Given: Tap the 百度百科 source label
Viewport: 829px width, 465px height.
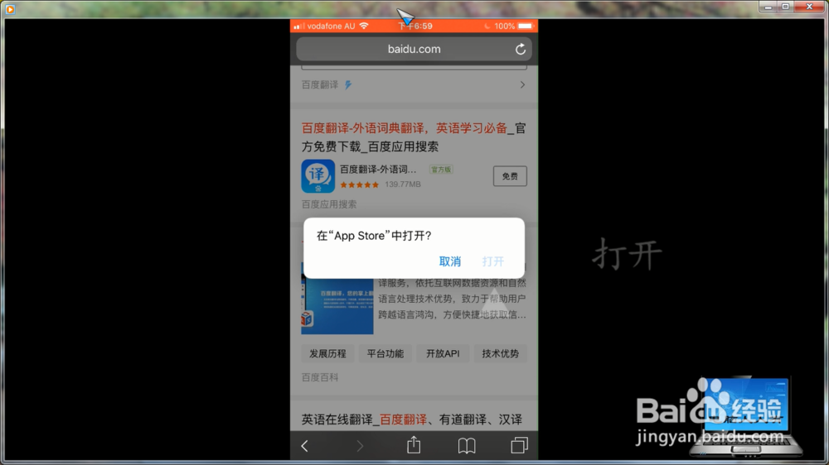Looking at the screenshot, I should click(320, 377).
